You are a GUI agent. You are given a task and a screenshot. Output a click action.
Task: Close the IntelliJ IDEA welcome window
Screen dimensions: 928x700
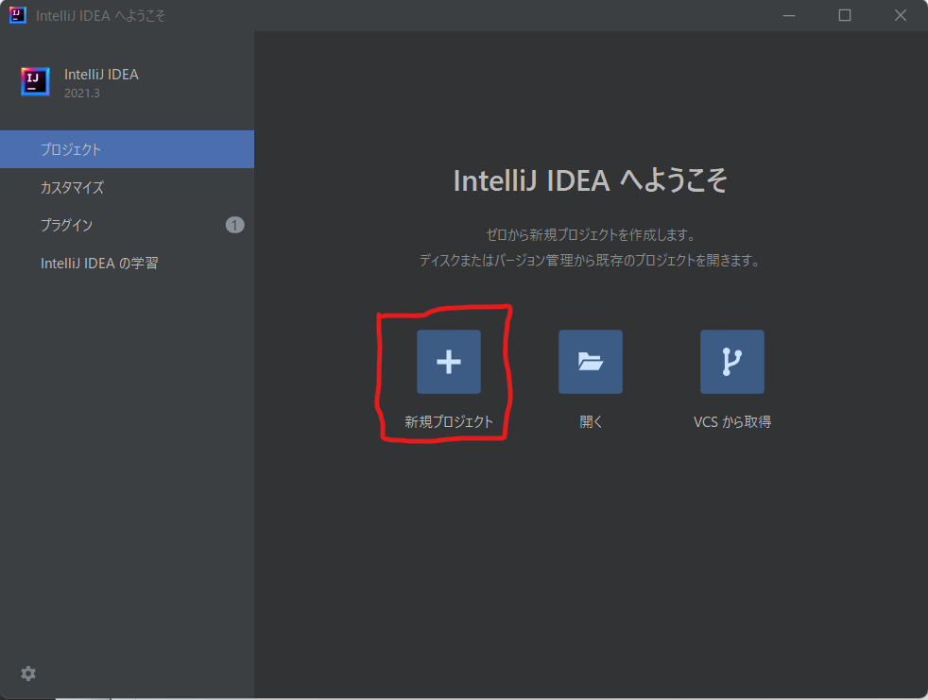coord(901,15)
